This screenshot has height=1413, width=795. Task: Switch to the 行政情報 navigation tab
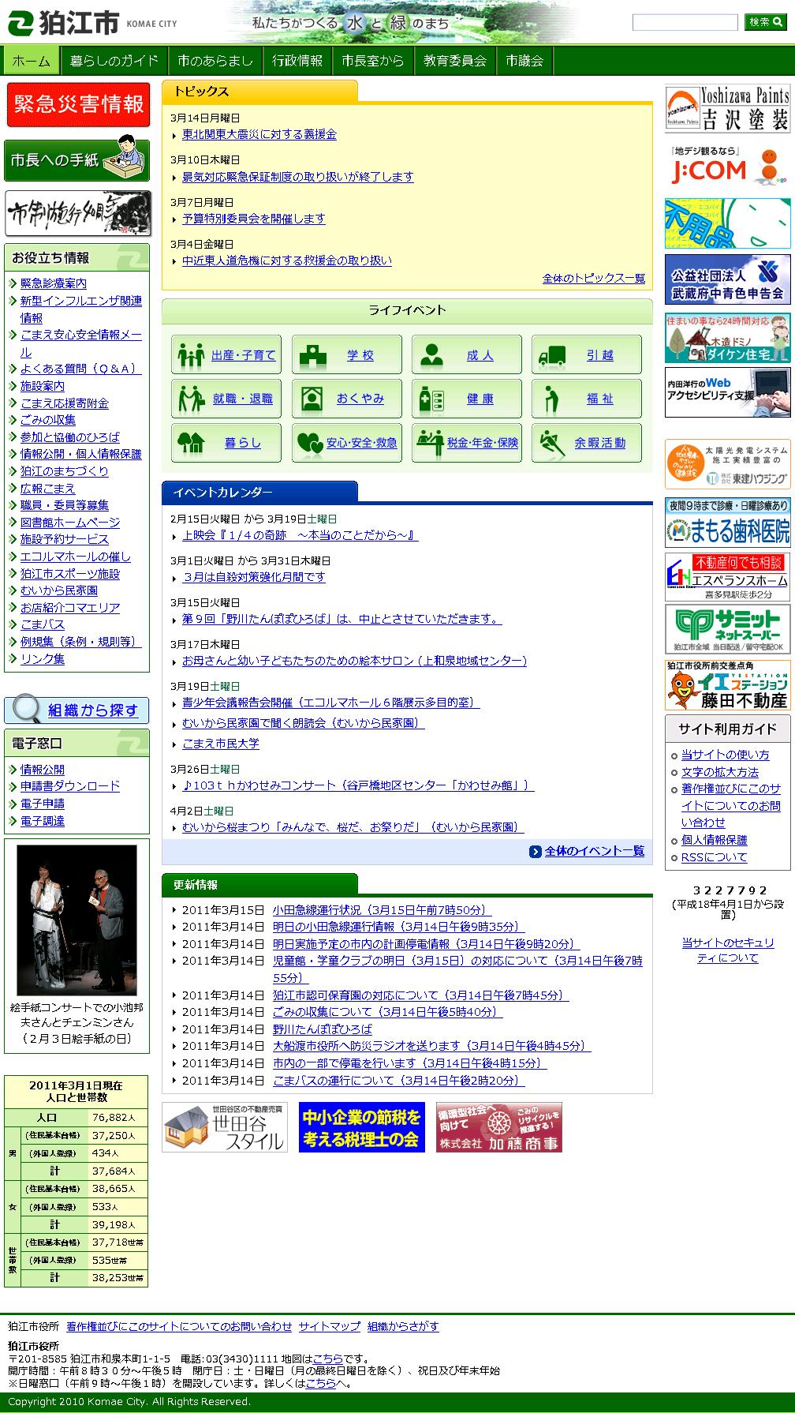(x=297, y=61)
